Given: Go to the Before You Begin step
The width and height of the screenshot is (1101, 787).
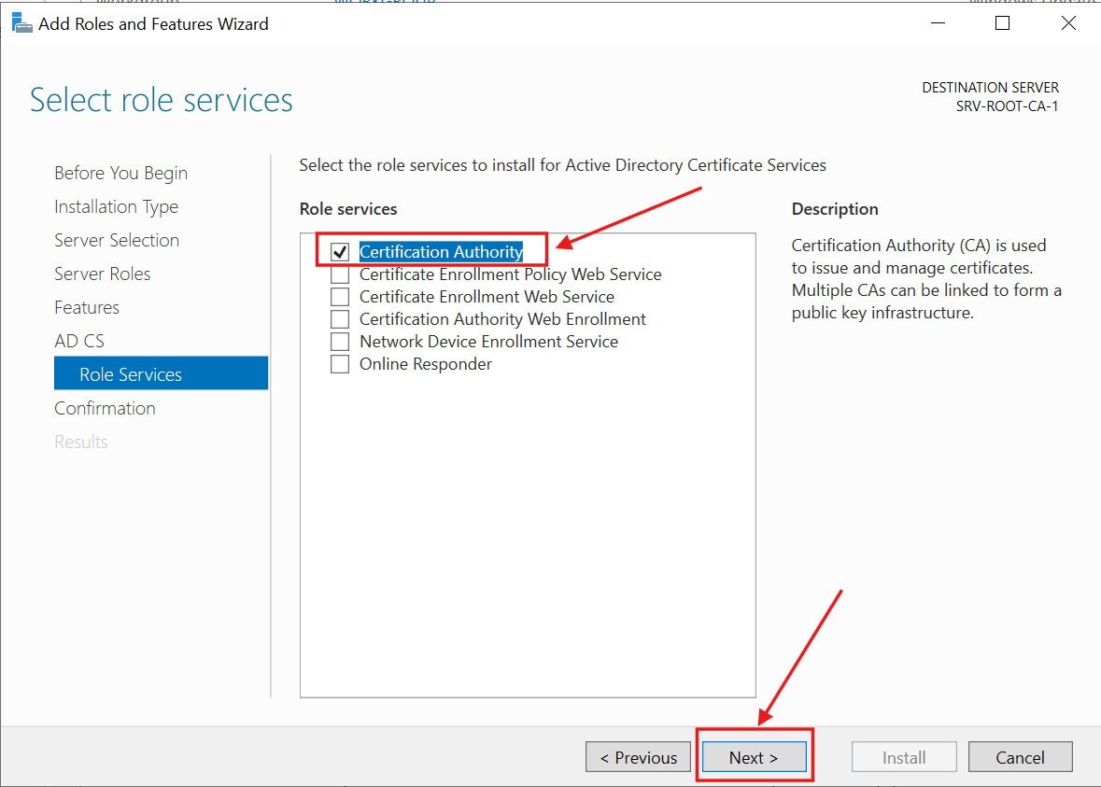Looking at the screenshot, I should (x=120, y=173).
